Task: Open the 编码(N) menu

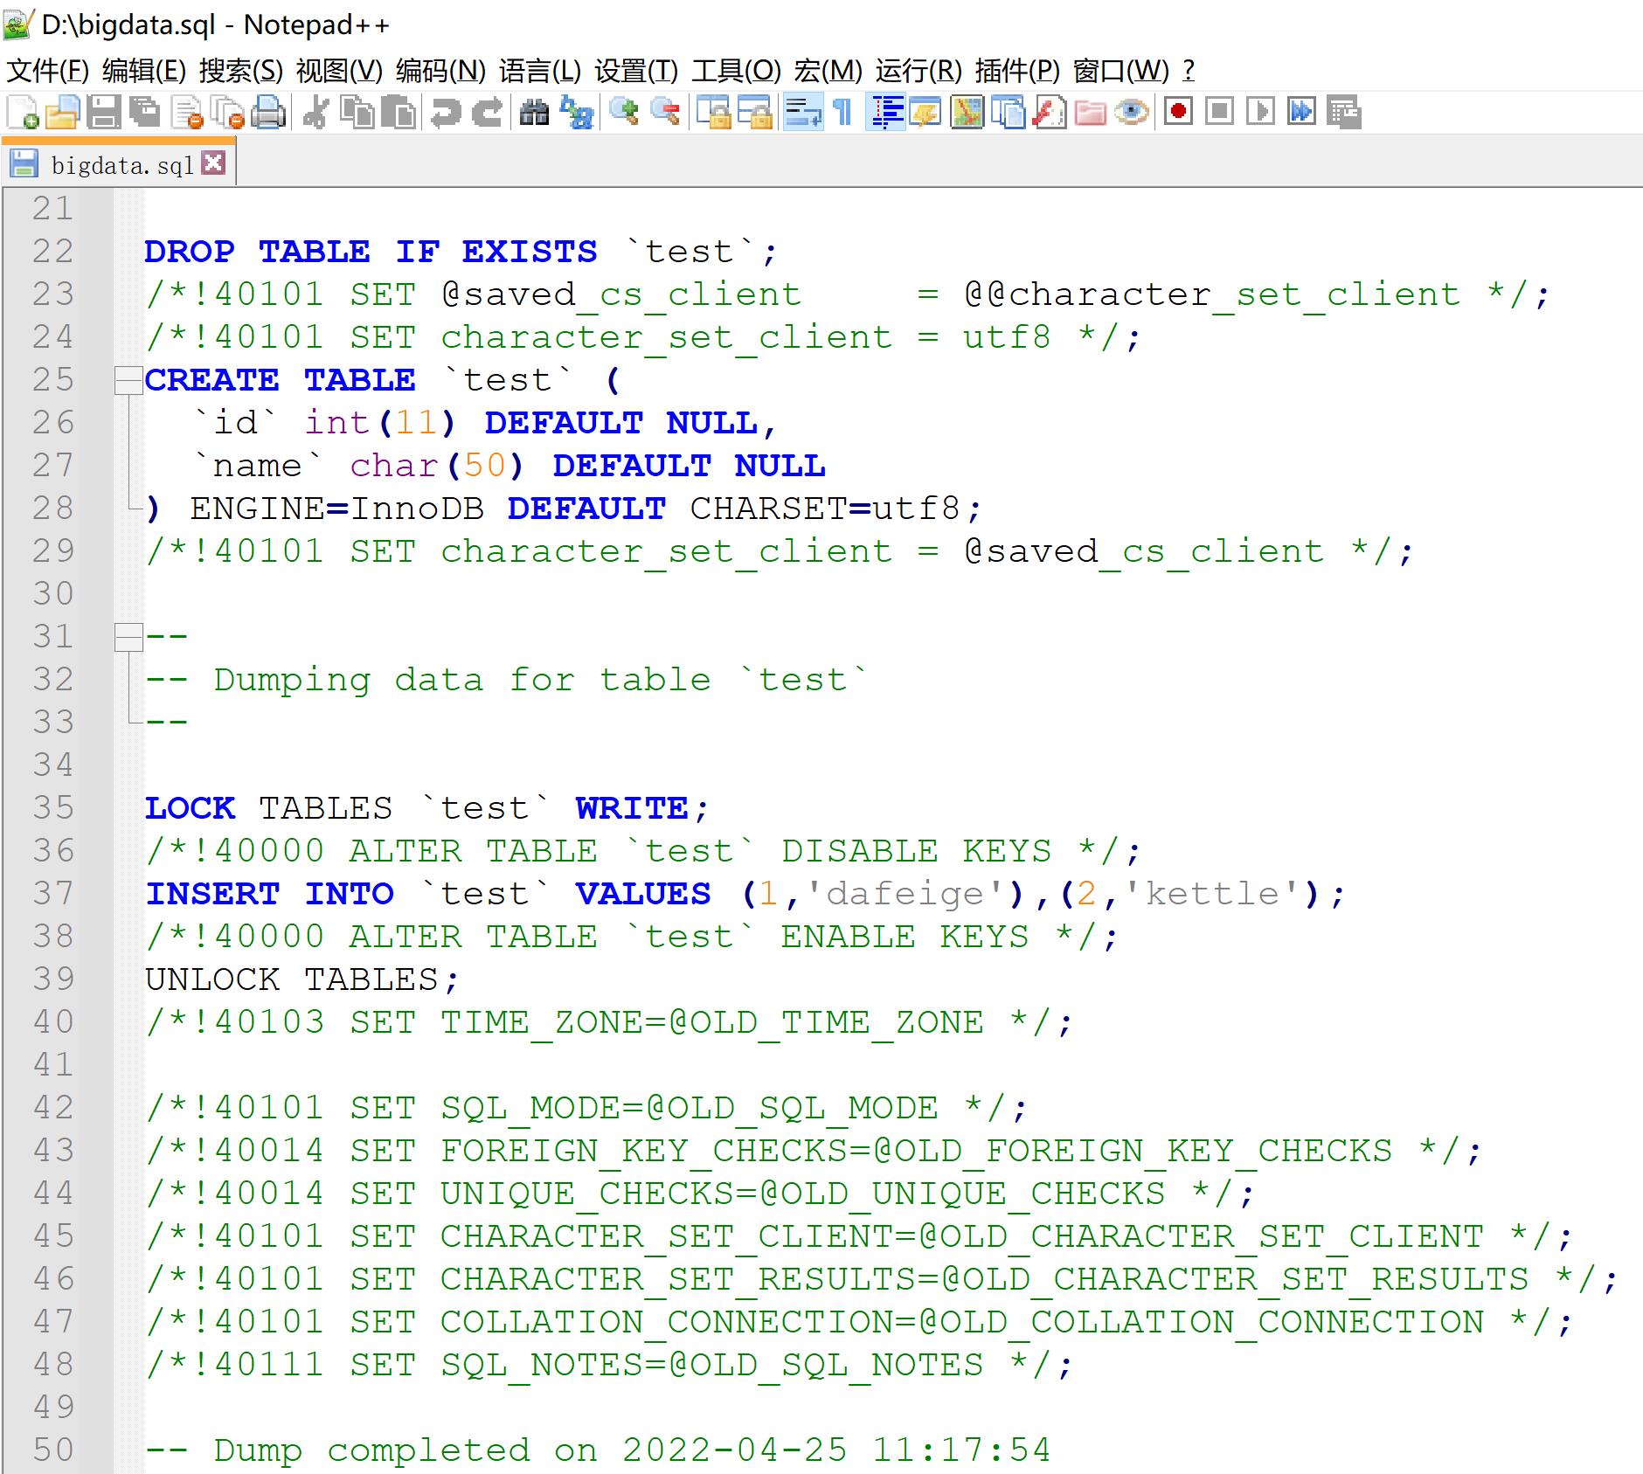Action: click(x=440, y=71)
